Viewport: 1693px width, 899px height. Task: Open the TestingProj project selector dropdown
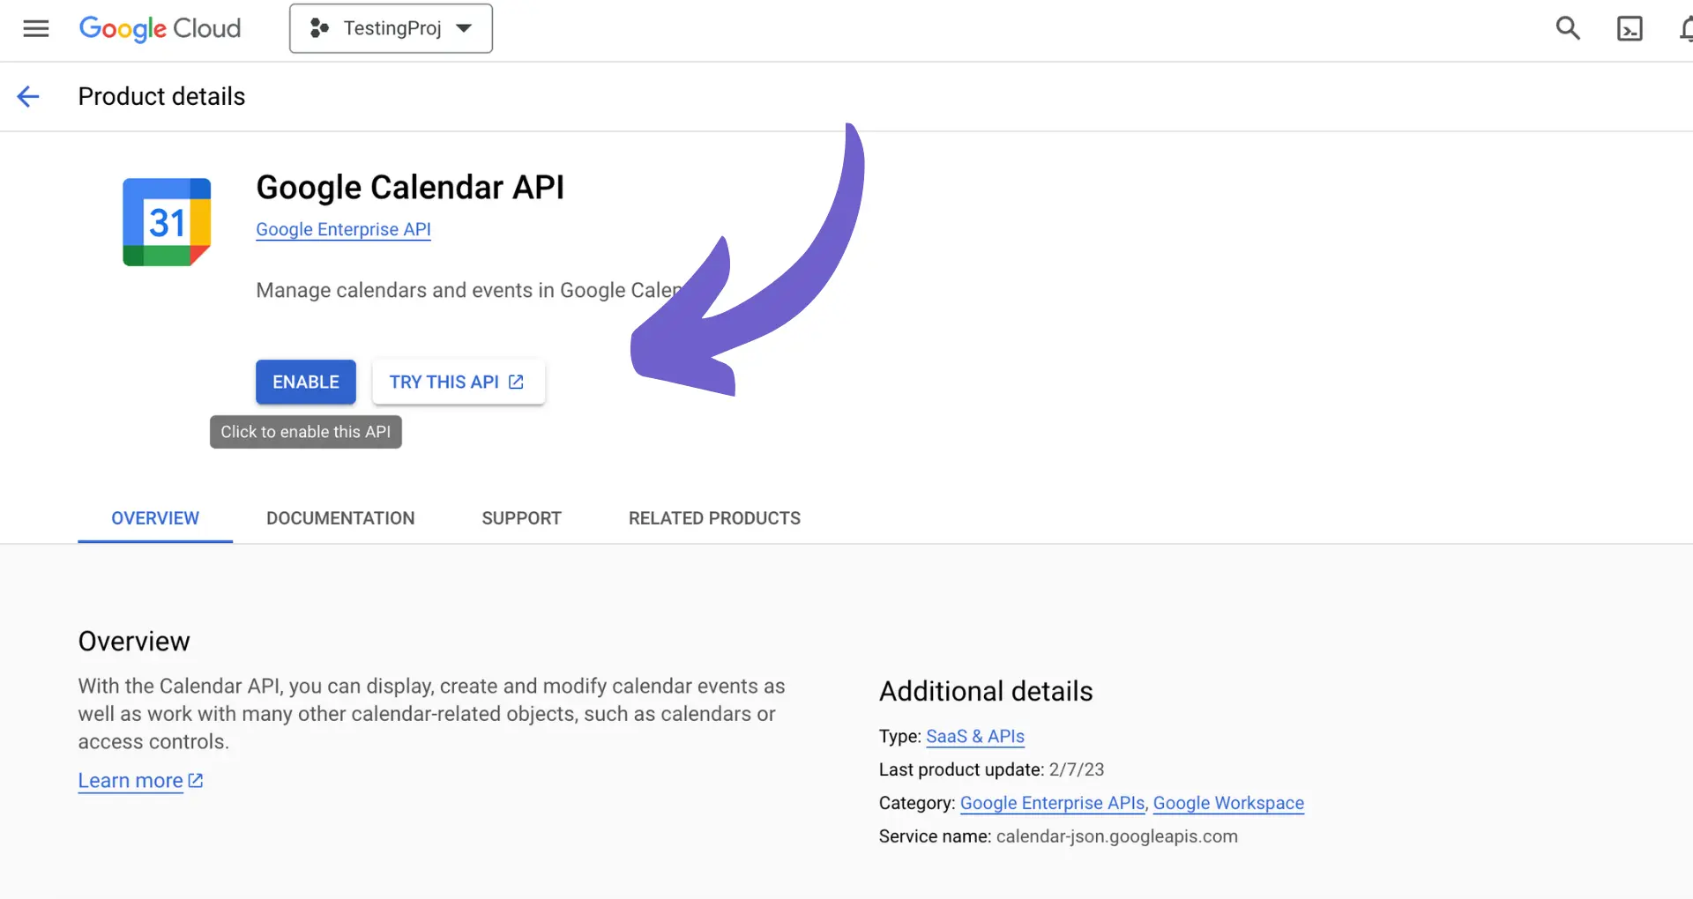391,28
